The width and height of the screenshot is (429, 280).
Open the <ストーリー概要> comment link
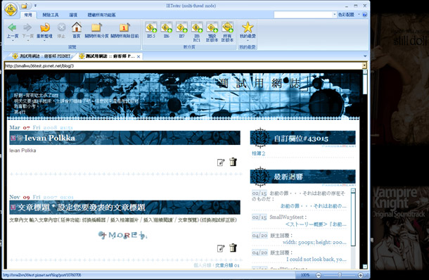click(x=316, y=224)
